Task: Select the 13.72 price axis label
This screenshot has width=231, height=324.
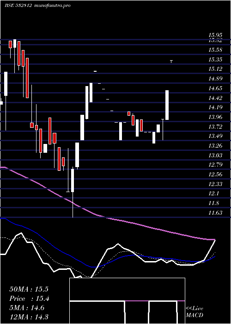Action: (215, 127)
